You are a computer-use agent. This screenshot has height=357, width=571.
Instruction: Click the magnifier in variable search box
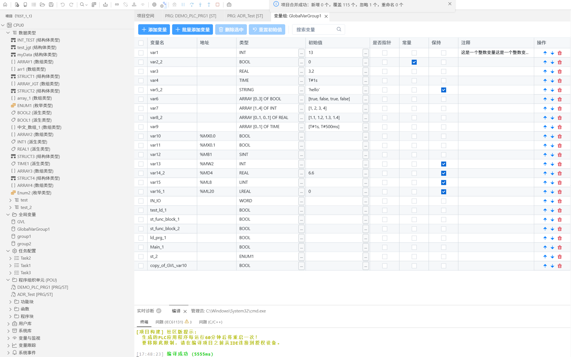[339, 29]
